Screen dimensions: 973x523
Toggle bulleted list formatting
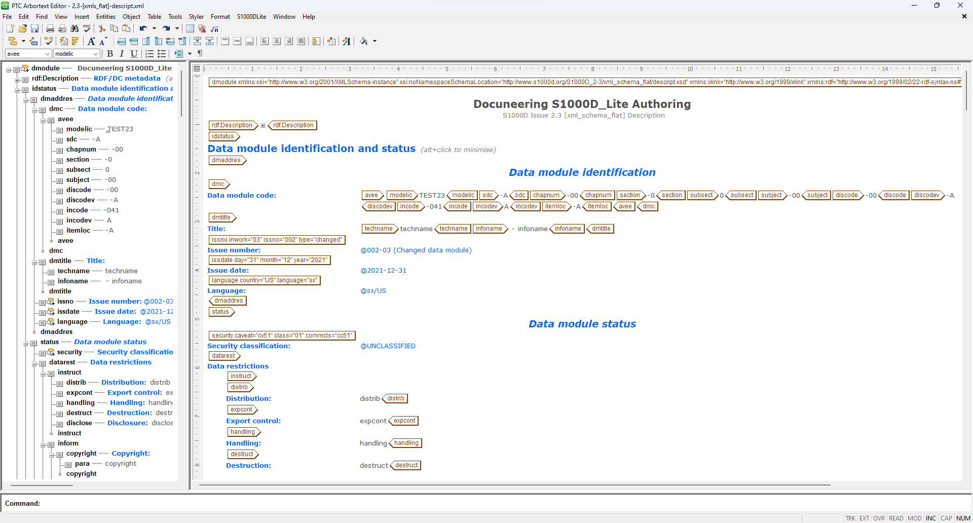(162, 54)
